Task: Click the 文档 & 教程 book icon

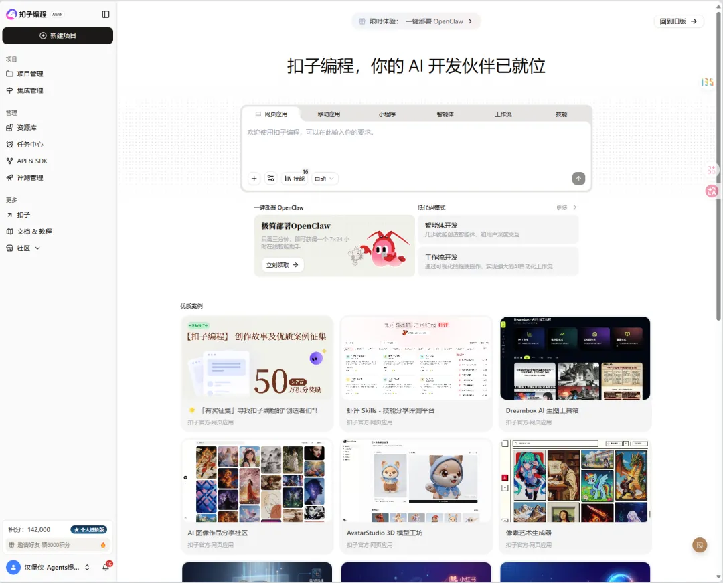Action: (x=9, y=232)
